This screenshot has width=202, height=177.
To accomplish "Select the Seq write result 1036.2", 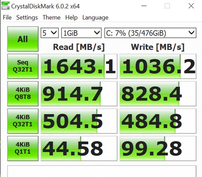I will tap(158, 66).
